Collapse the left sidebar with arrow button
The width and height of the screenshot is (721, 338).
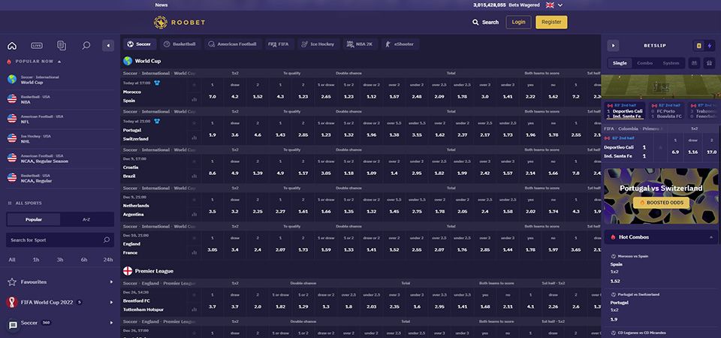108,46
